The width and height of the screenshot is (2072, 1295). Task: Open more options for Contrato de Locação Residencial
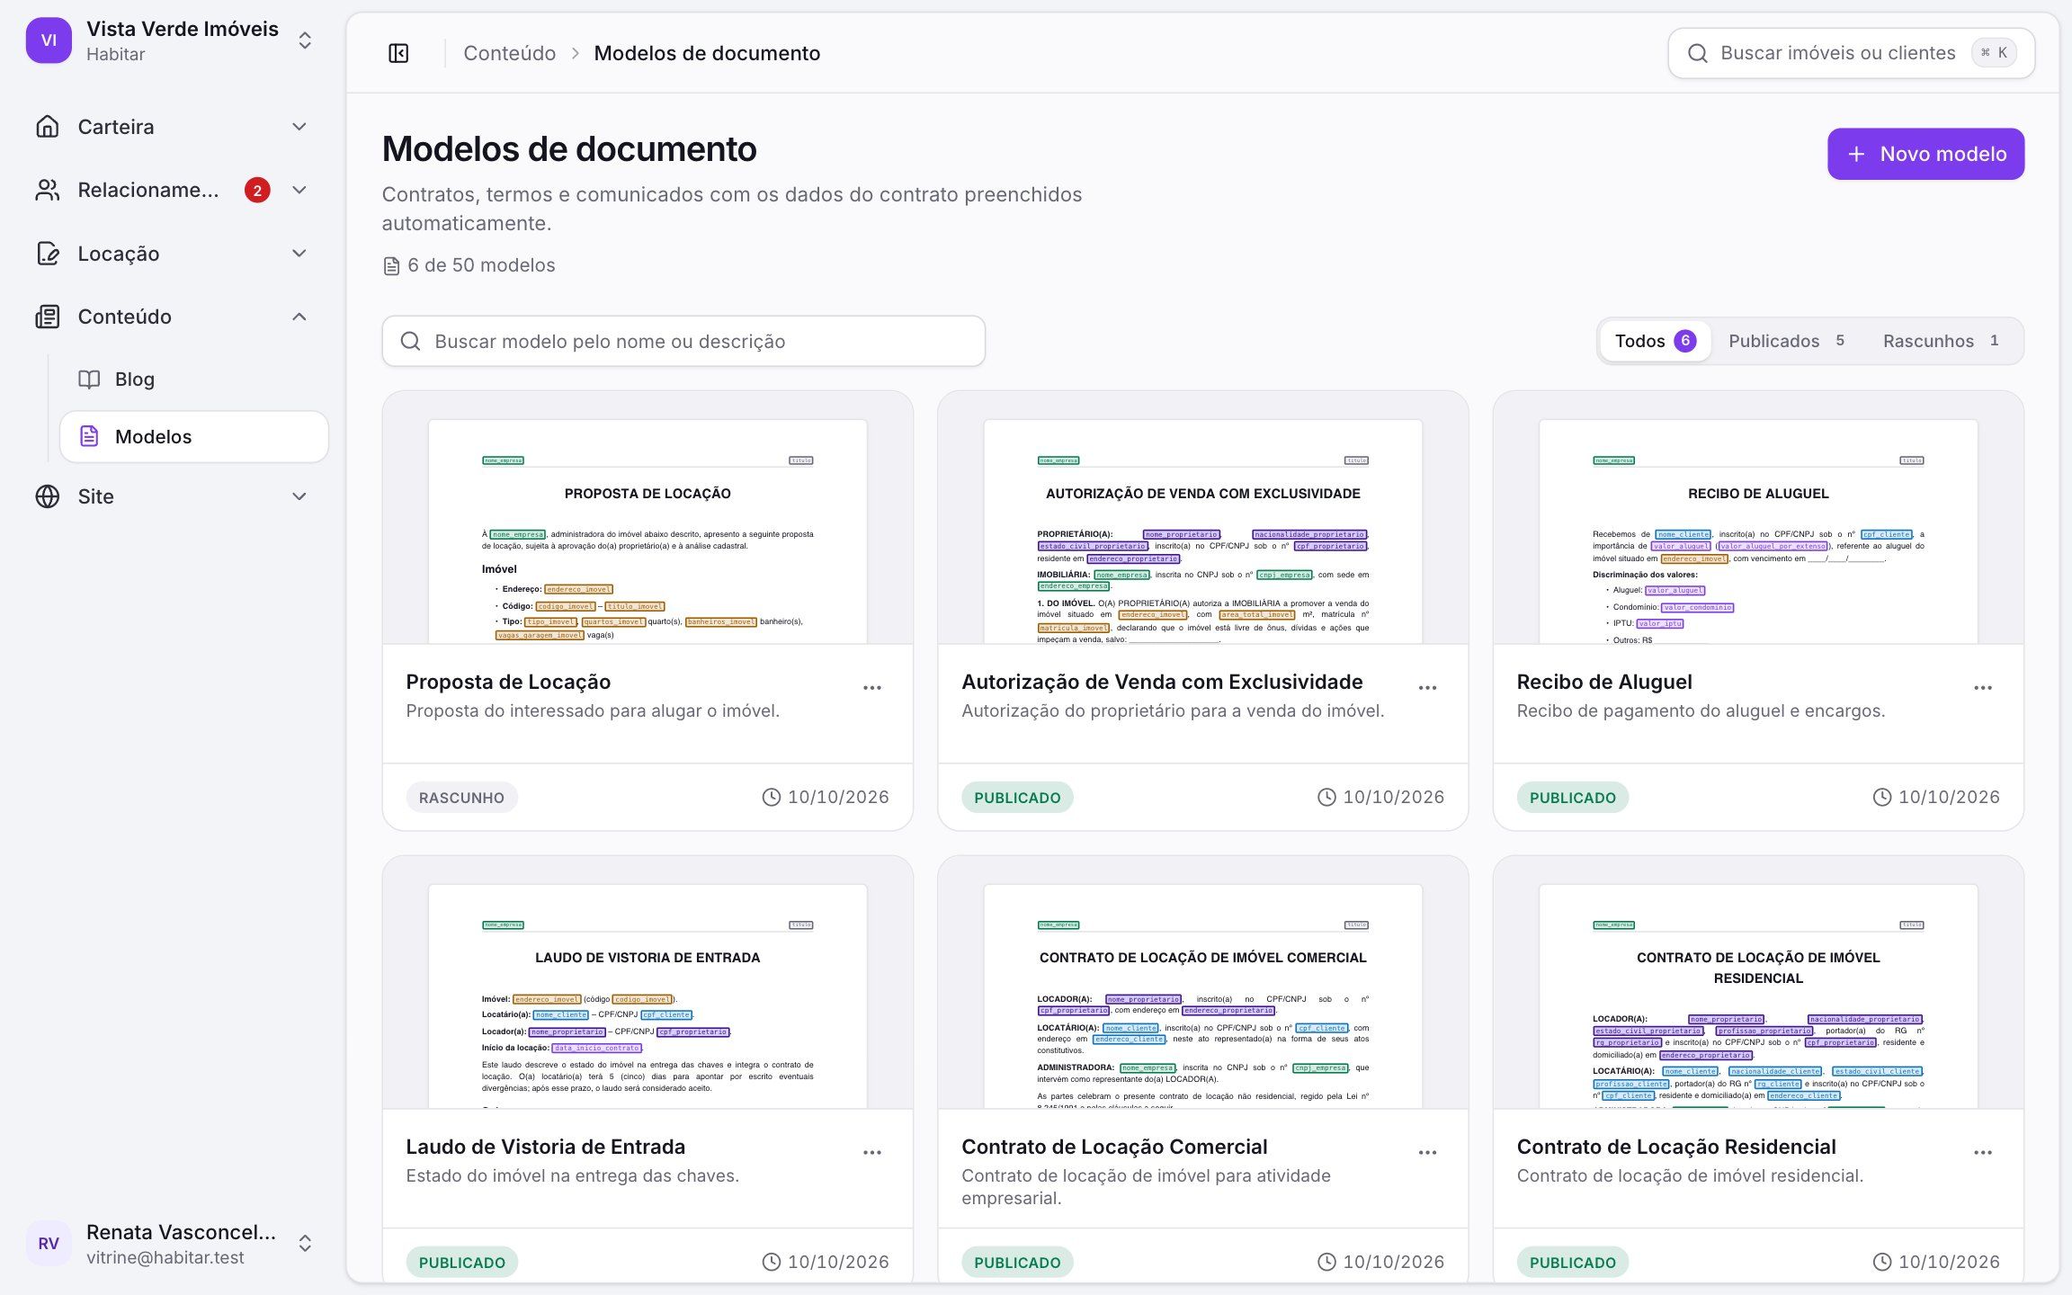pyautogui.click(x=1983, y=1152)
